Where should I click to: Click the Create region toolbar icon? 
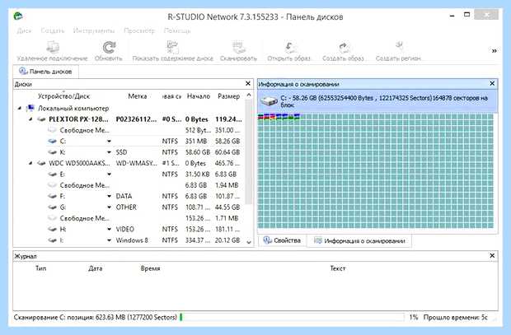pos(399,47)
